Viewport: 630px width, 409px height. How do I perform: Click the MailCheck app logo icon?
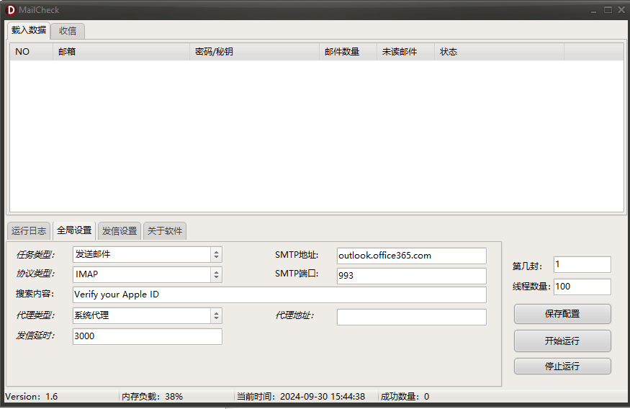coord(11,10)
